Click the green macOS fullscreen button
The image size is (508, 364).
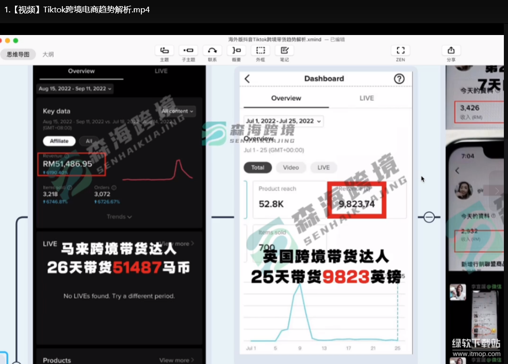(15, 41)
